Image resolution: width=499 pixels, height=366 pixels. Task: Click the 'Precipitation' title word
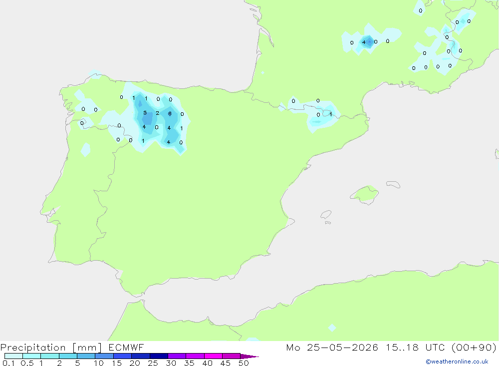(x=33, y=348)
